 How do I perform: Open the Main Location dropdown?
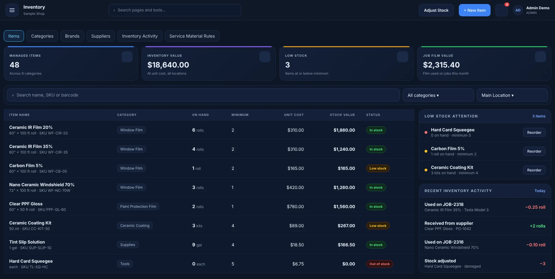pos(512,95)
